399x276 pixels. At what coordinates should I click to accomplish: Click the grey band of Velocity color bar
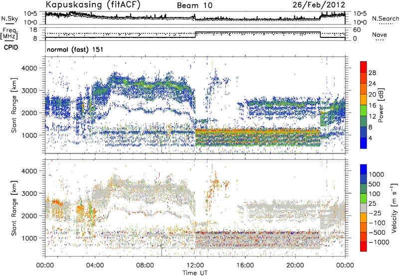364,208
